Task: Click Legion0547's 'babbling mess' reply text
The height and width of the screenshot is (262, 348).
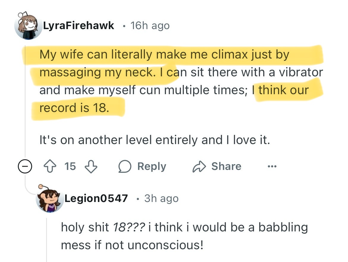Action: pyautogui.click(x=184, y=236)
